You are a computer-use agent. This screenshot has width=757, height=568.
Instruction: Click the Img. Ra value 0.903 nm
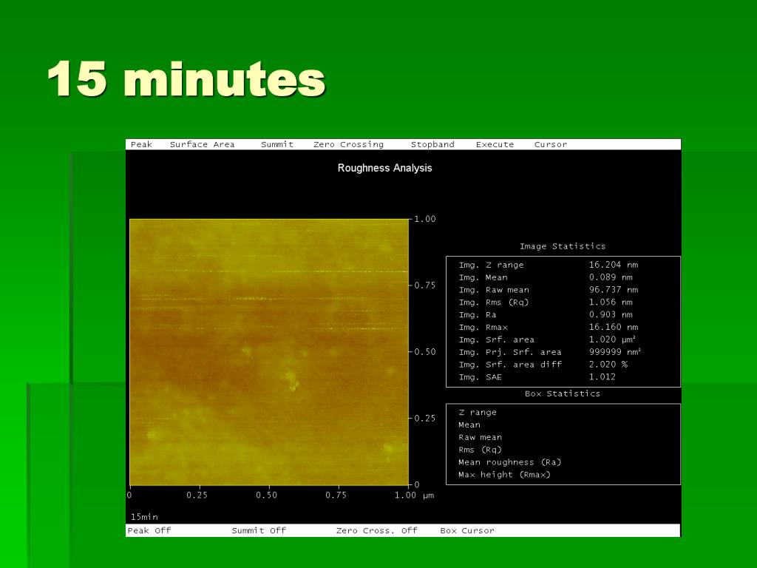coord(611,315)
